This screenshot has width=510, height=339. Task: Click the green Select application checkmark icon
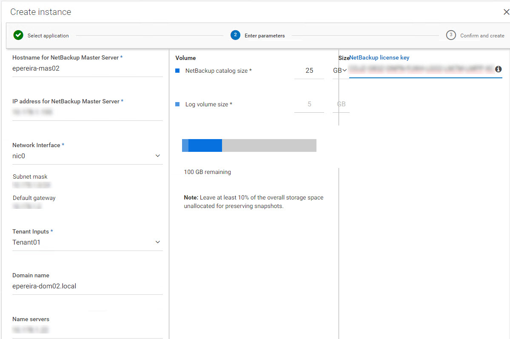click(x=18, y=35)
